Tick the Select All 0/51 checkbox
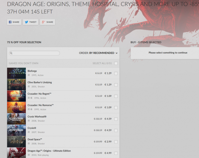 click(x=116, y=63)
